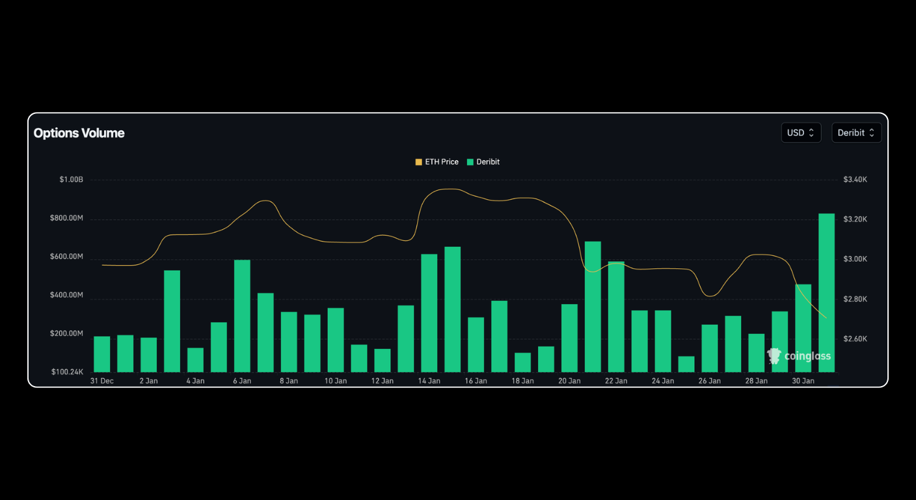Click the yellow ETH Price legend swatch

[x=418, y=161]
